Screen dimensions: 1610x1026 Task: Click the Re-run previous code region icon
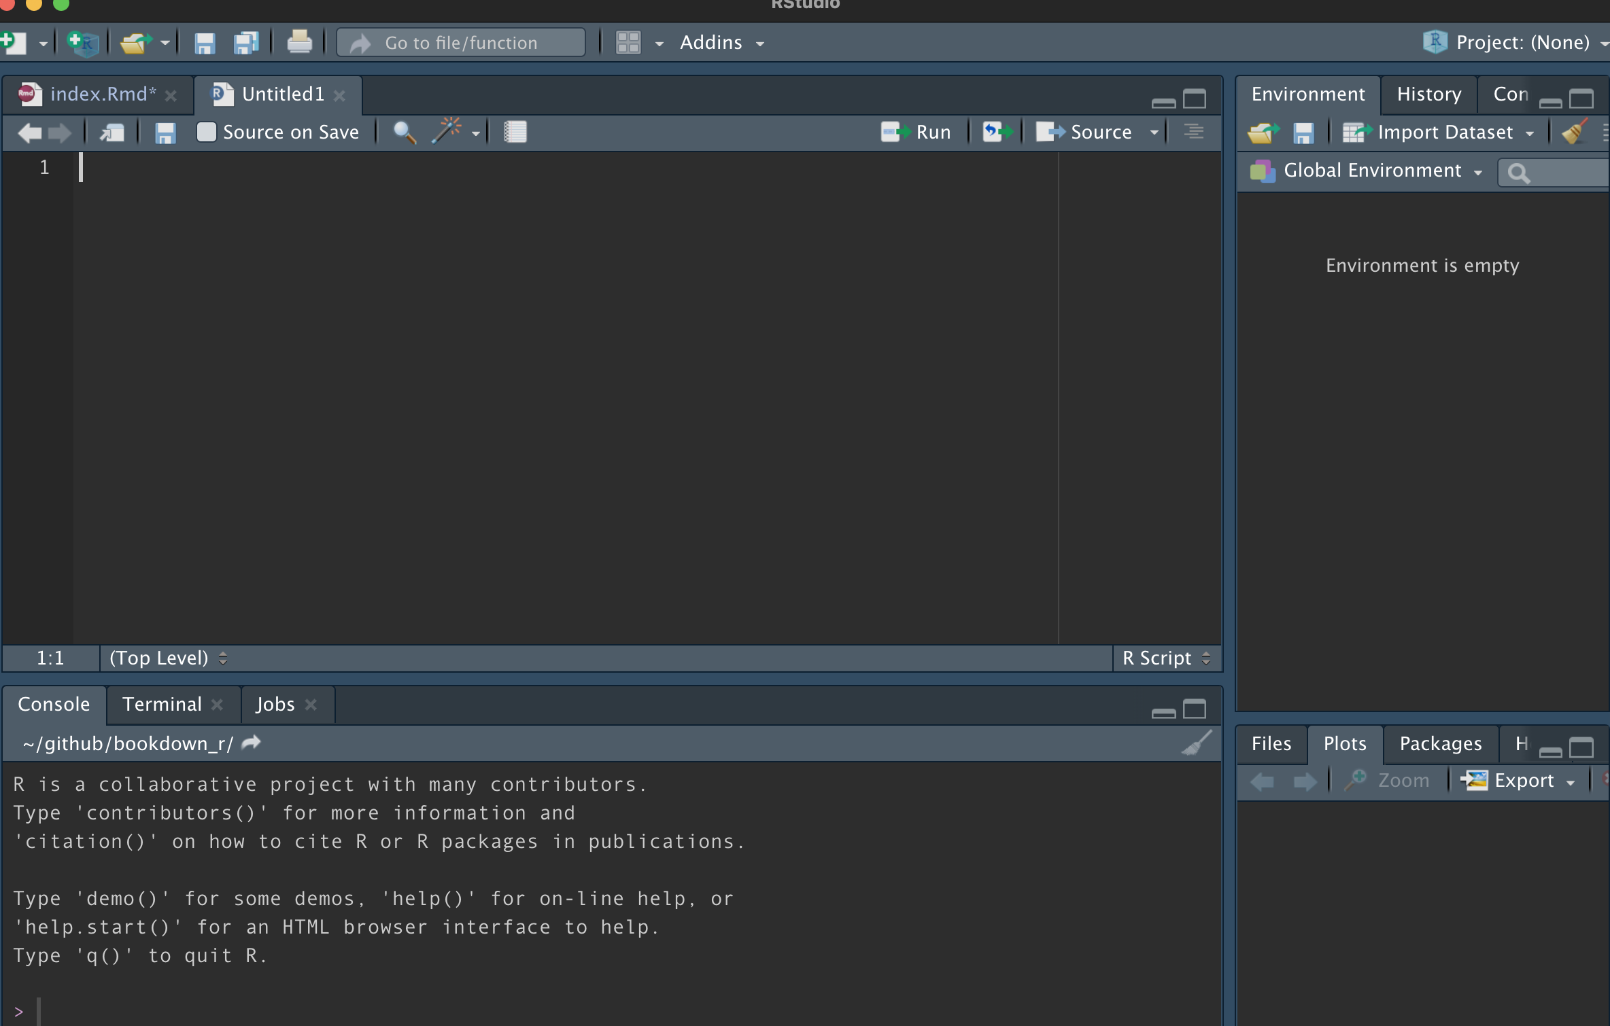(997, 132)
